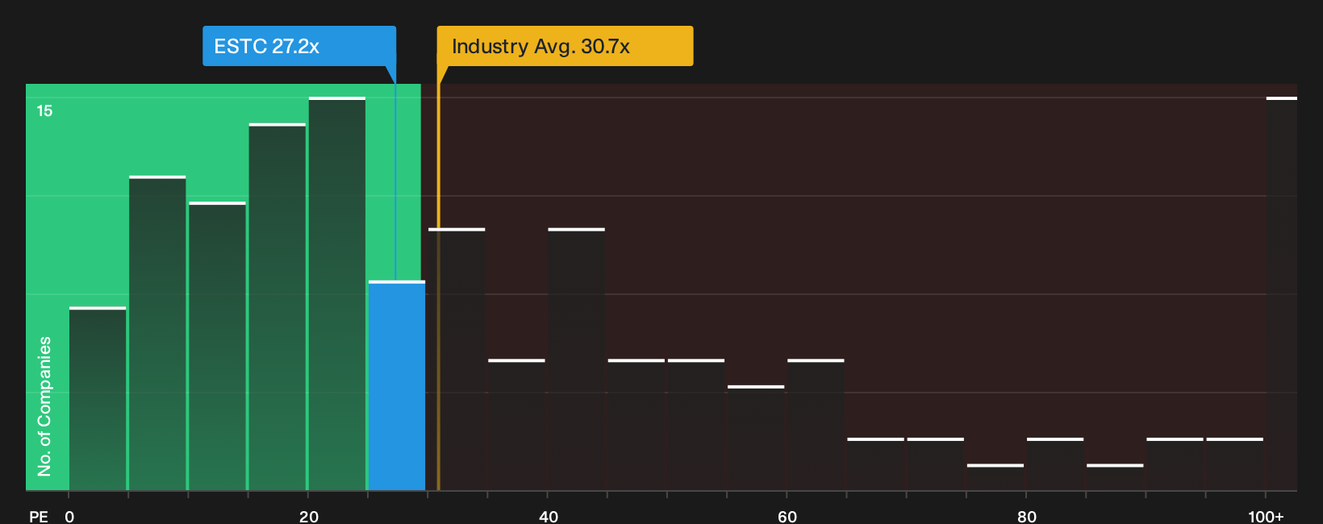The image size is (1323, 524).
Task: Select the dark bar at PE 60-65
Action: pyautogui.click(x=816, y=425)
